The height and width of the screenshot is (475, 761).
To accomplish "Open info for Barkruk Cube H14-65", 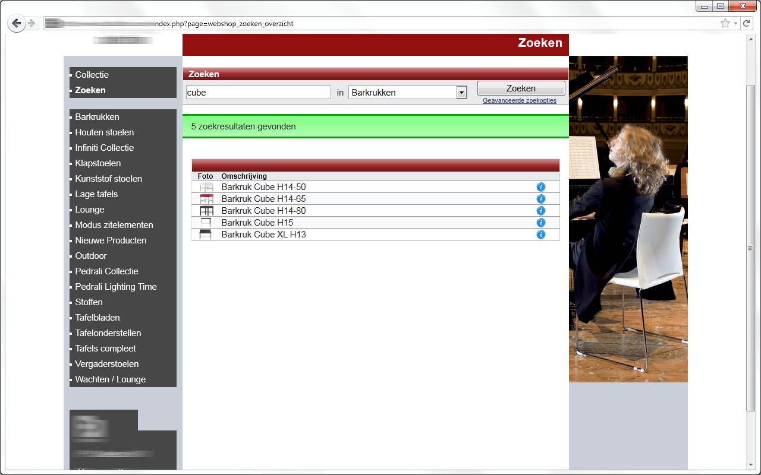I will coord(541,199).
